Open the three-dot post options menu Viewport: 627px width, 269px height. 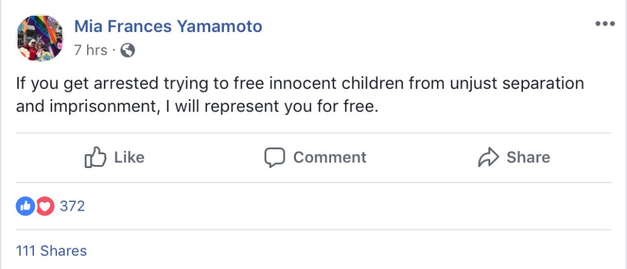coord(604,24)
